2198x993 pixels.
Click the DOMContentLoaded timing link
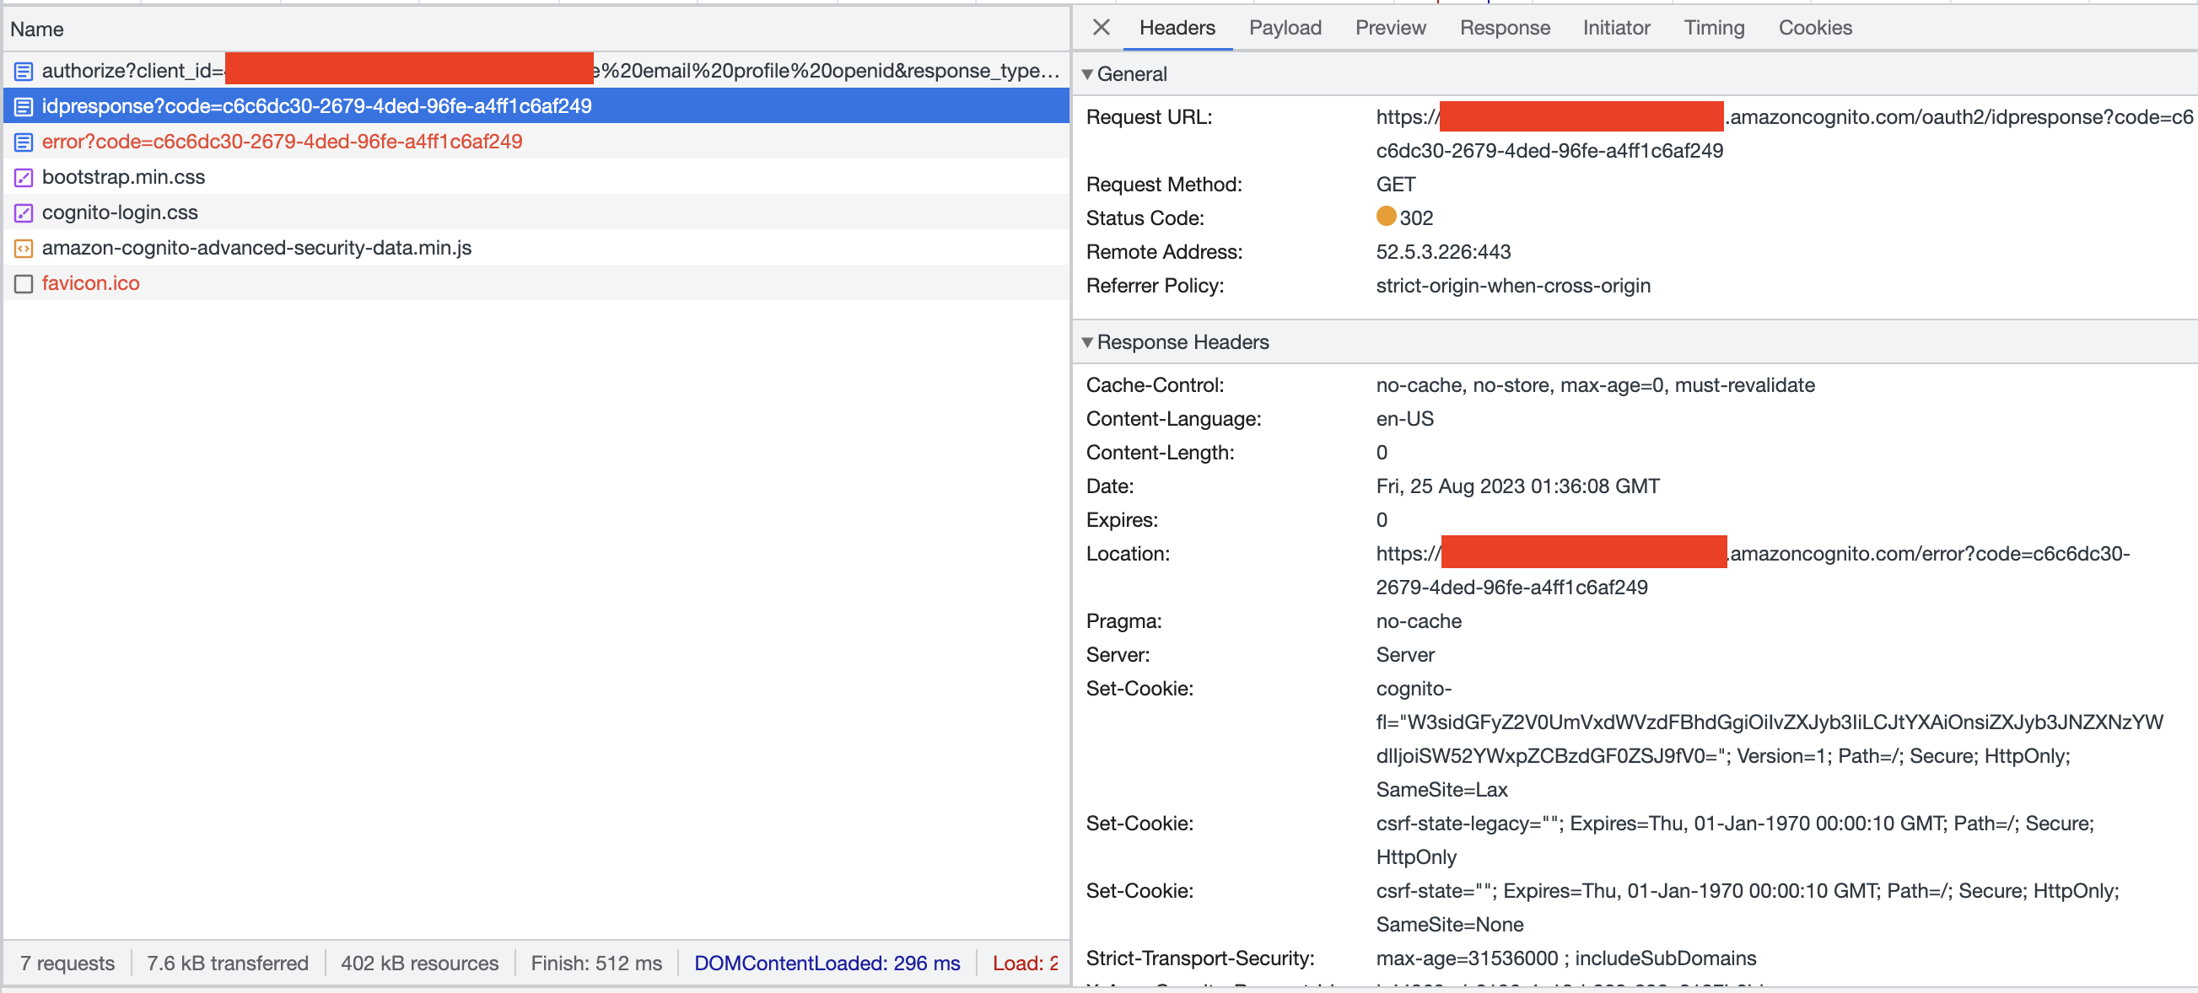[827, 963]
